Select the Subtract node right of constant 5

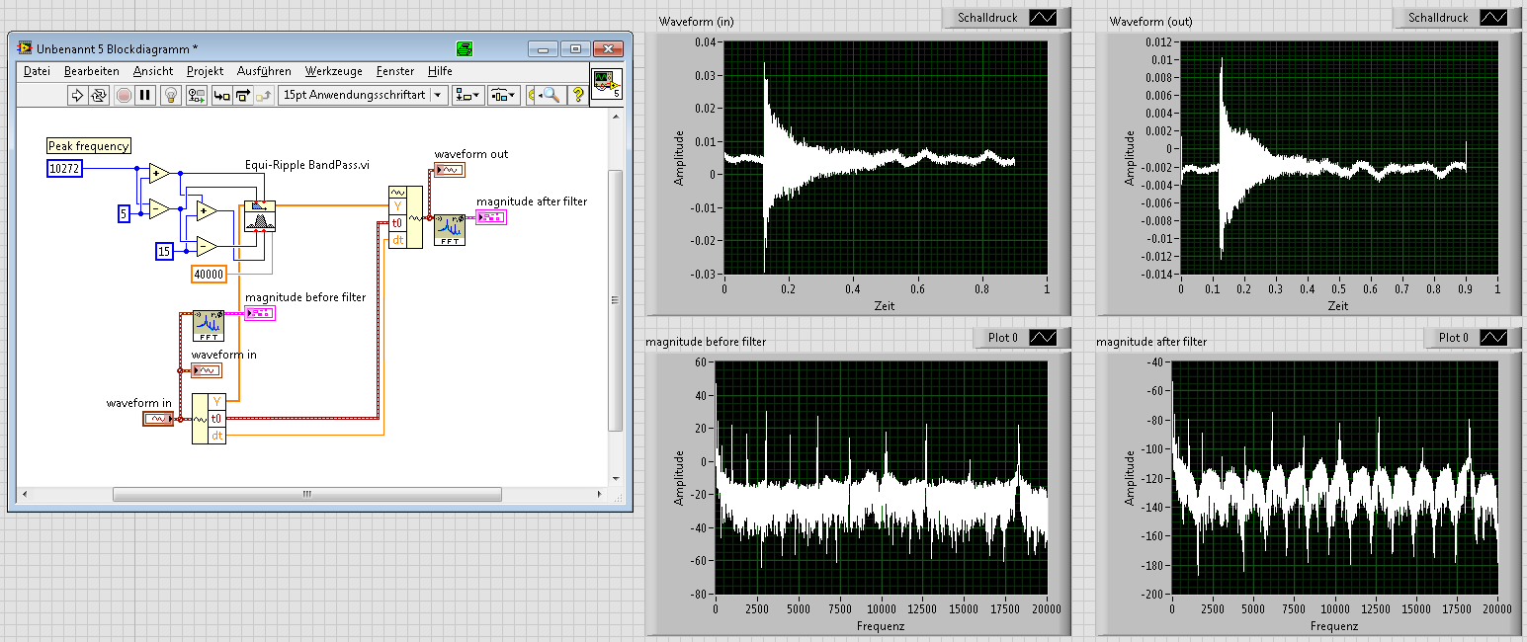coord(158,207)
